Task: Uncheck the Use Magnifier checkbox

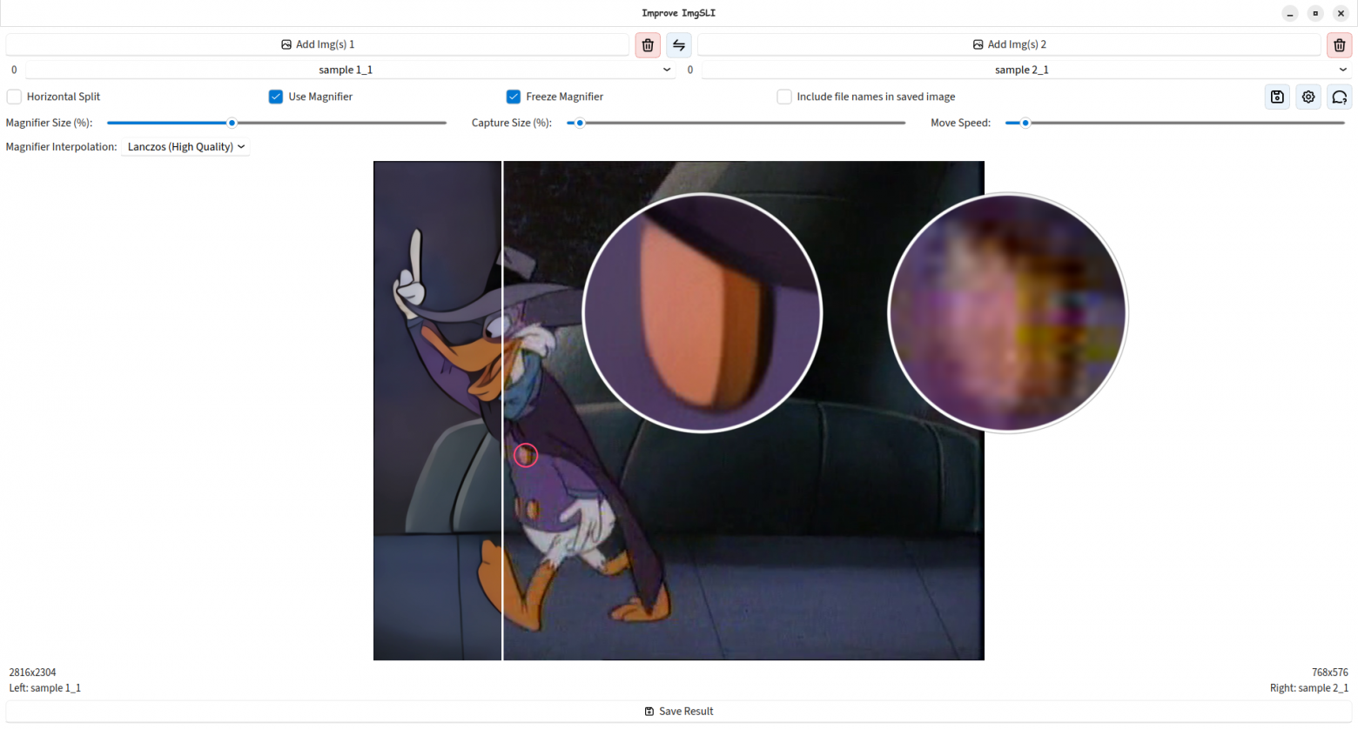Action: [276, 97]
